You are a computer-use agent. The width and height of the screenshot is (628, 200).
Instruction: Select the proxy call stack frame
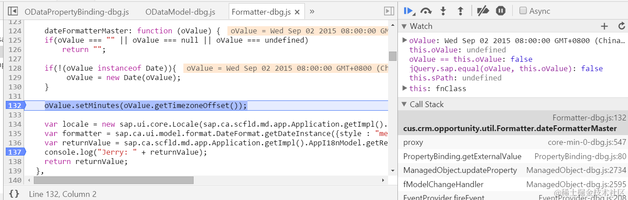click(x=513, y=142)
